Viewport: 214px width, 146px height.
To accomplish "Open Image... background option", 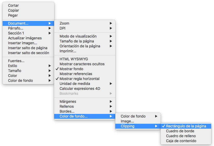I will pos(127,121).
